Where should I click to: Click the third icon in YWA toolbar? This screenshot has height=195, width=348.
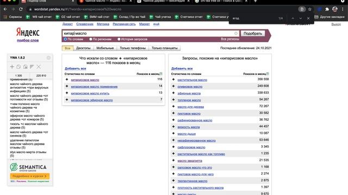(x=26, y=67)
